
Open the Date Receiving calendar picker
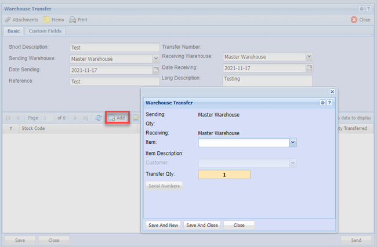coord(309,68)
